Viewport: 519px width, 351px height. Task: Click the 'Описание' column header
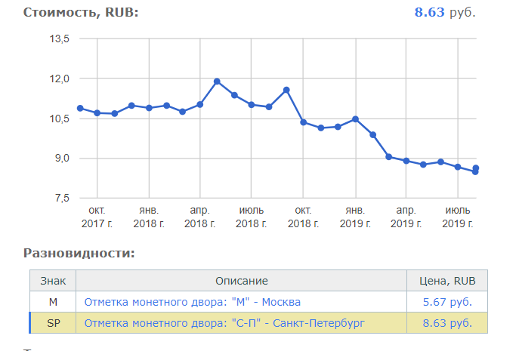click(242, 281)
